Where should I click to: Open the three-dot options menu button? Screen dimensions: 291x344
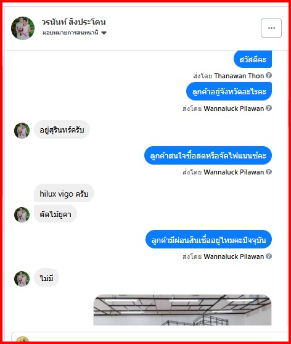click(x=271, y=28)
